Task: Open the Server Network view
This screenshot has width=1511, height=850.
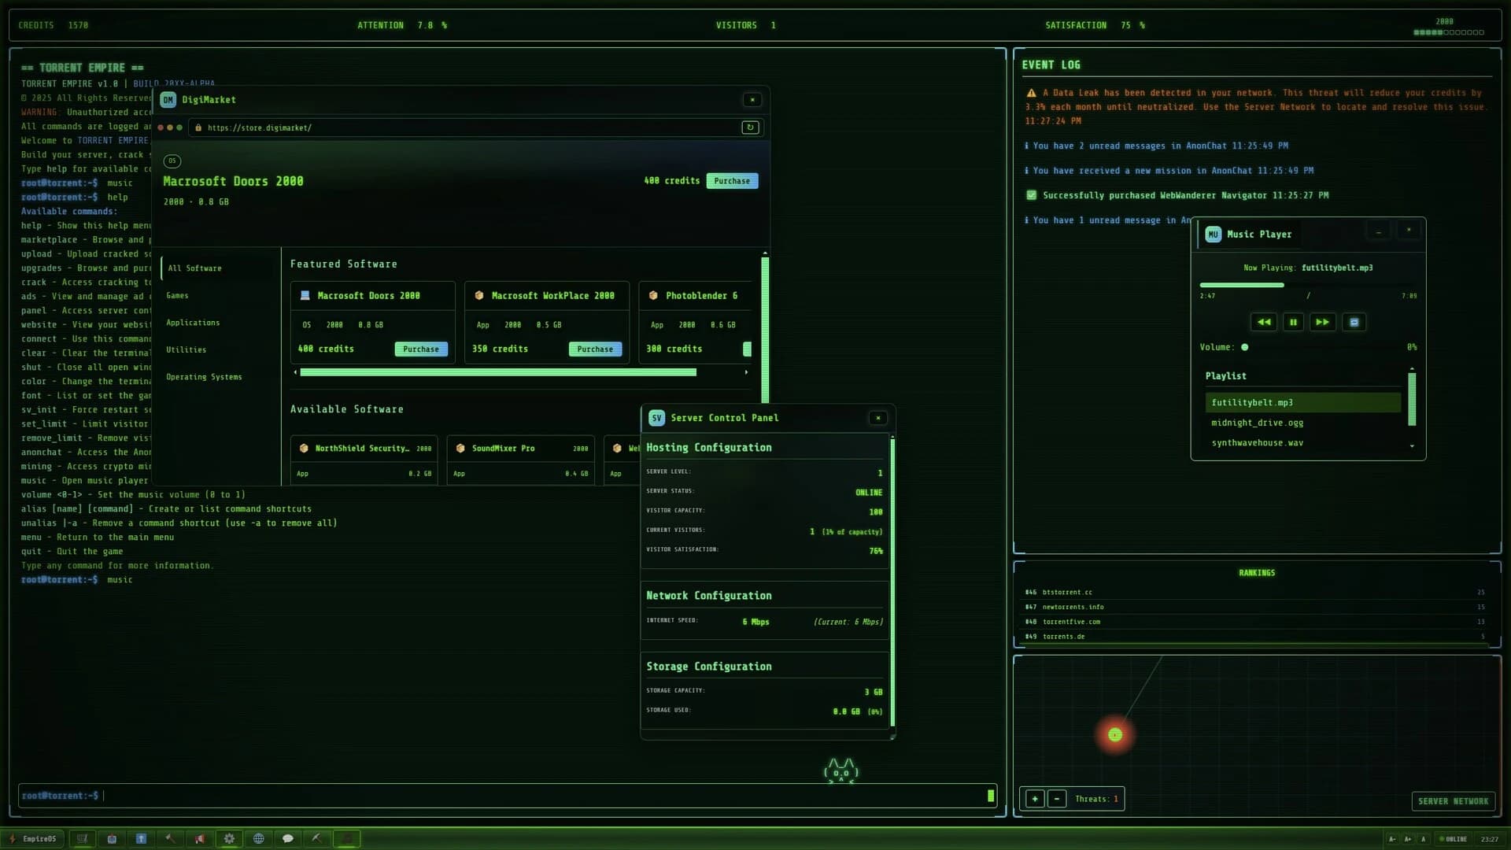Action: (x=1453, y=801)
